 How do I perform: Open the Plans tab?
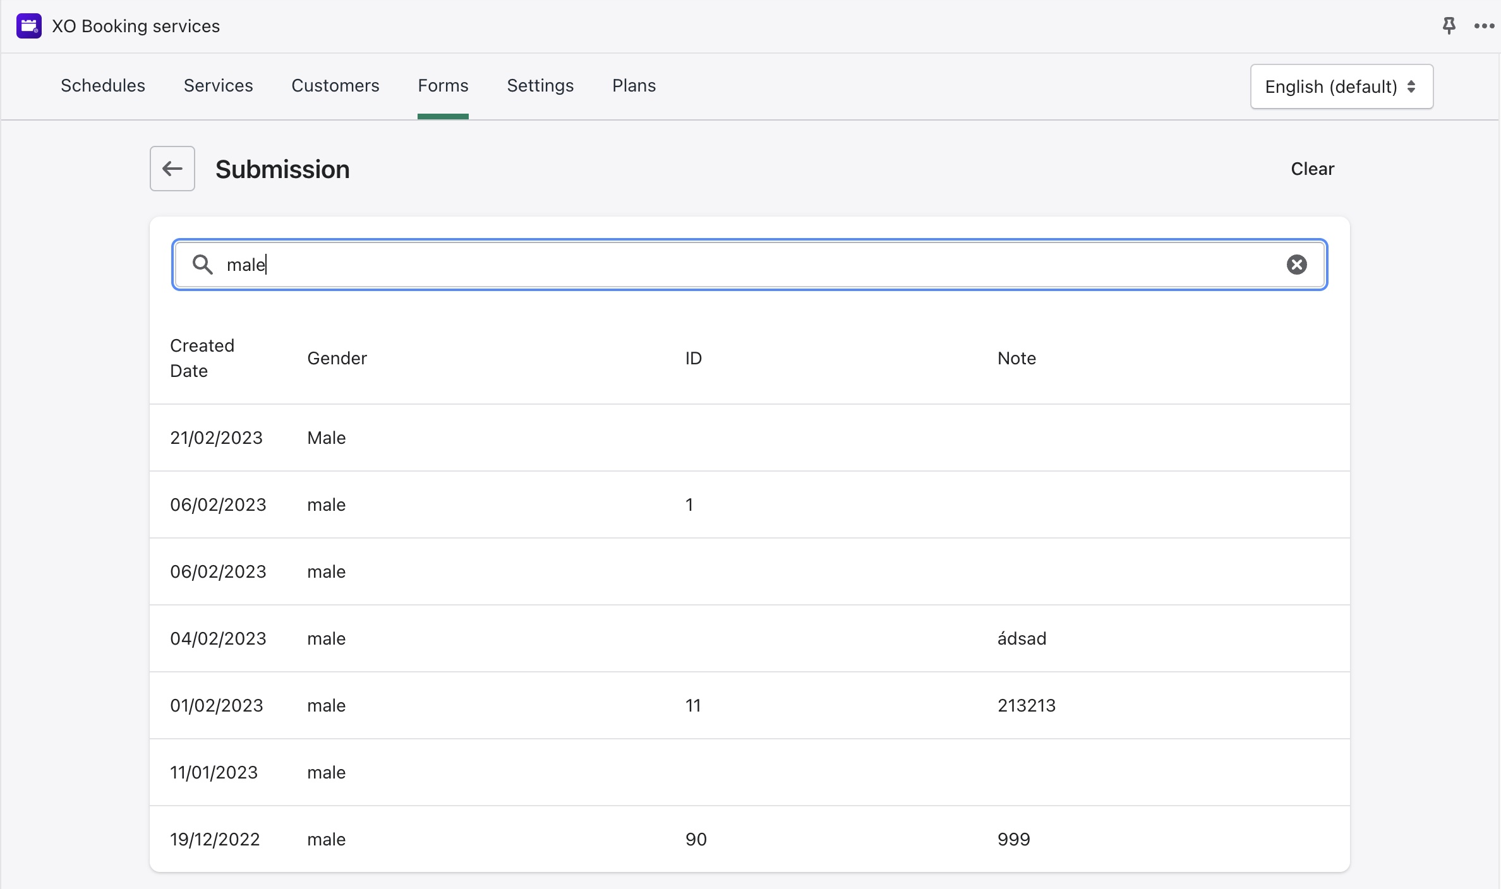point(634,86)
